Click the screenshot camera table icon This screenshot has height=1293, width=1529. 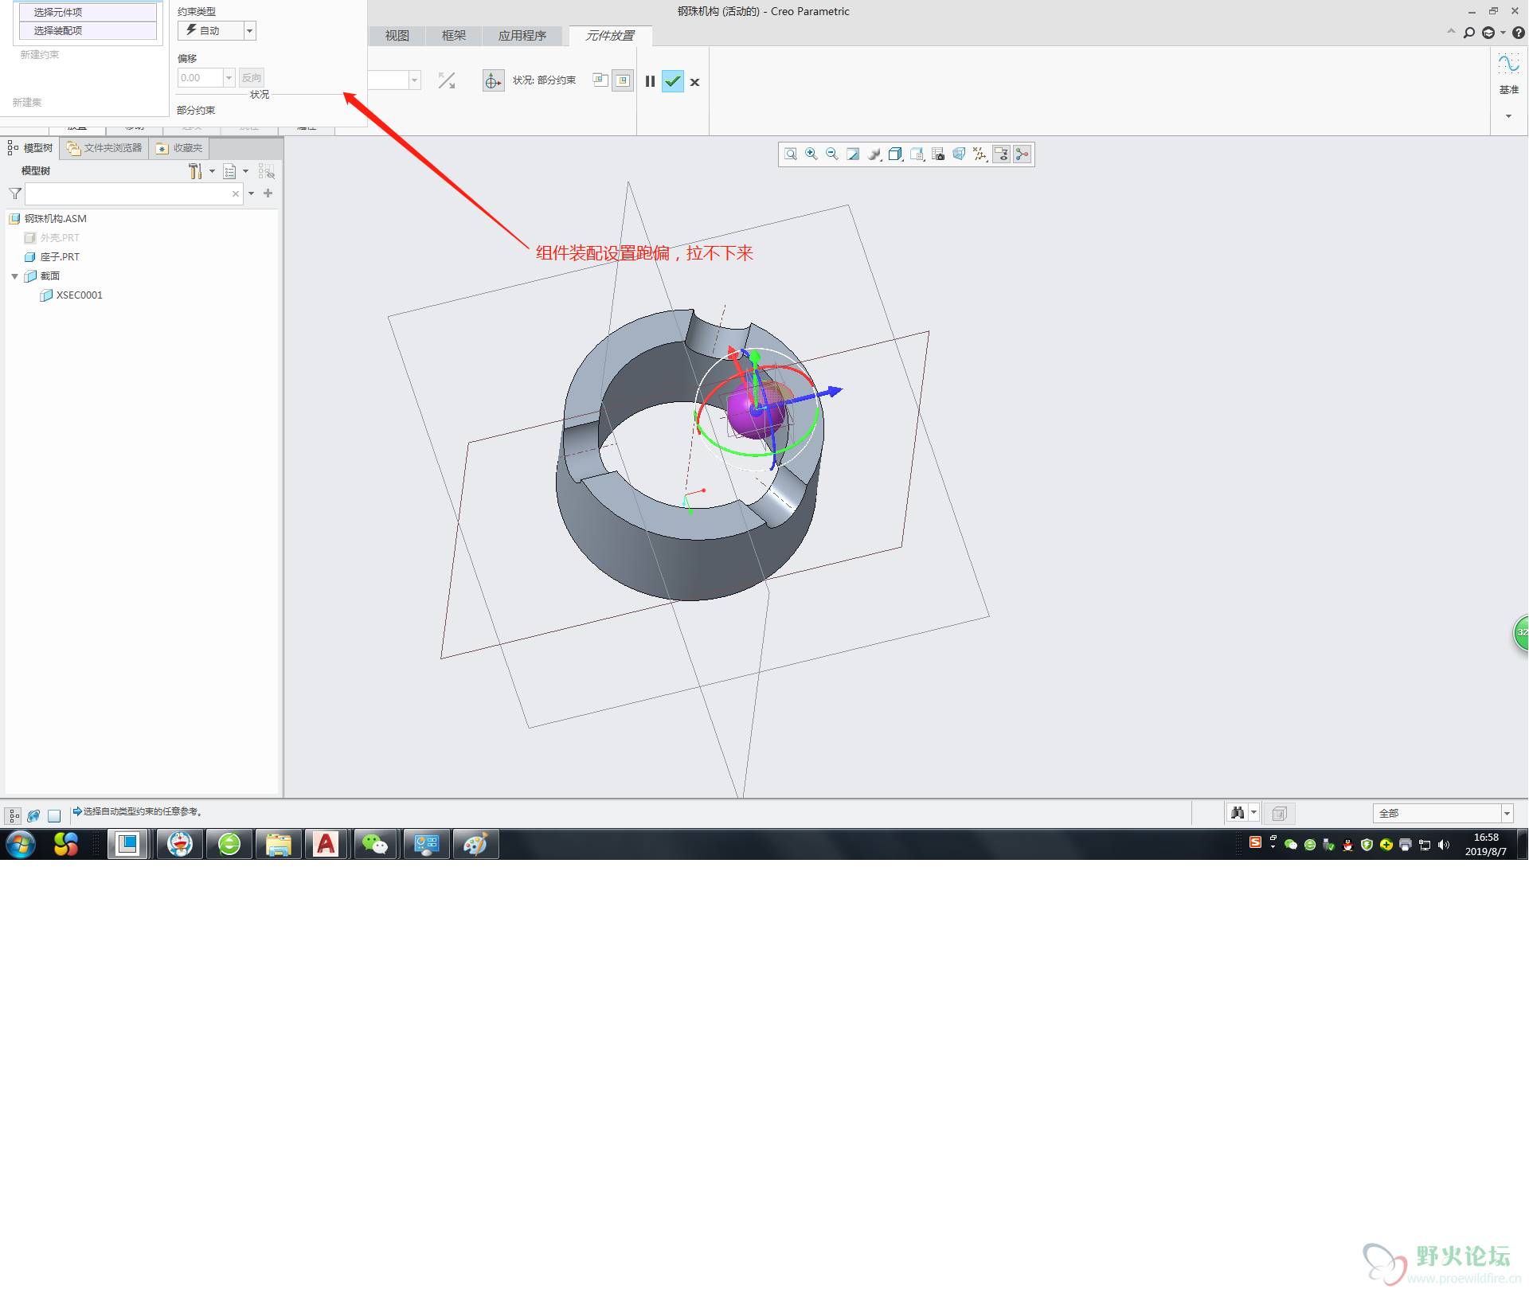(x=938, y=154)
